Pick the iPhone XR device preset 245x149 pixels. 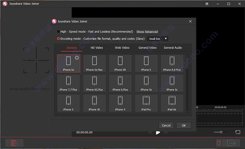[120, 63]
